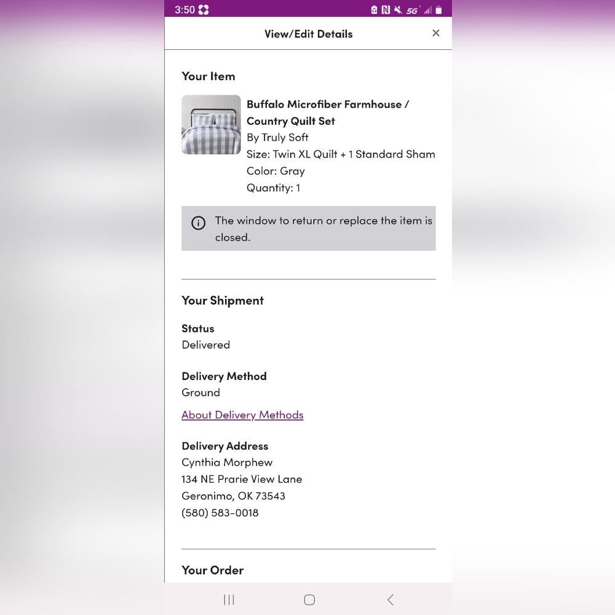Tap the 'View/Edit Details' title
The height and width of the screenshot is (615, 615).
(x=308, y=34)
